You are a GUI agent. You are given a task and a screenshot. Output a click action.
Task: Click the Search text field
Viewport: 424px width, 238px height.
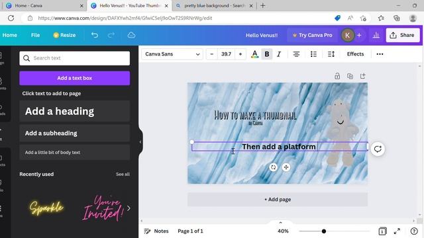(x=75, y=58)
